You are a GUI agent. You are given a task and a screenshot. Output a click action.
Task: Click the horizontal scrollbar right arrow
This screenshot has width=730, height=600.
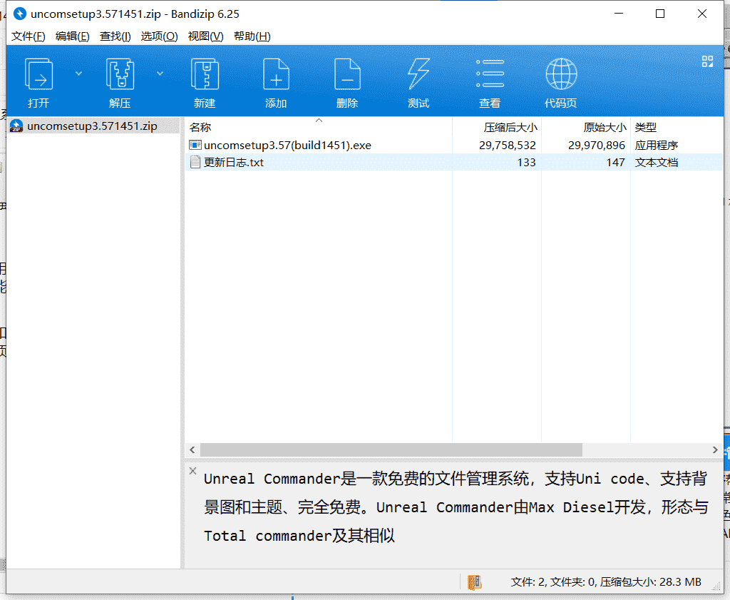click(x=715, y=449)
